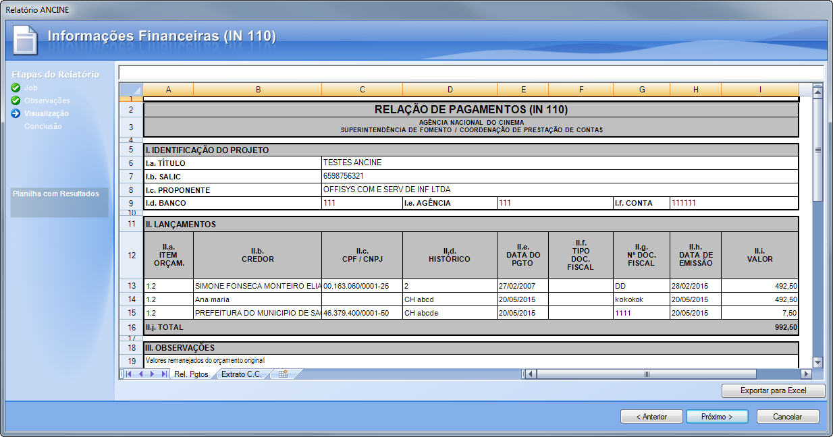The width and height of the screenshot is (833, 437).
Task: Click the CONTA value 111111
Action: click(734, 203)
